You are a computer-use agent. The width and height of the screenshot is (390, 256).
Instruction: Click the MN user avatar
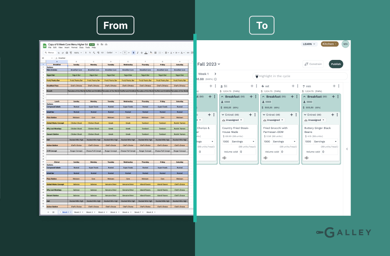click(345, 44)
